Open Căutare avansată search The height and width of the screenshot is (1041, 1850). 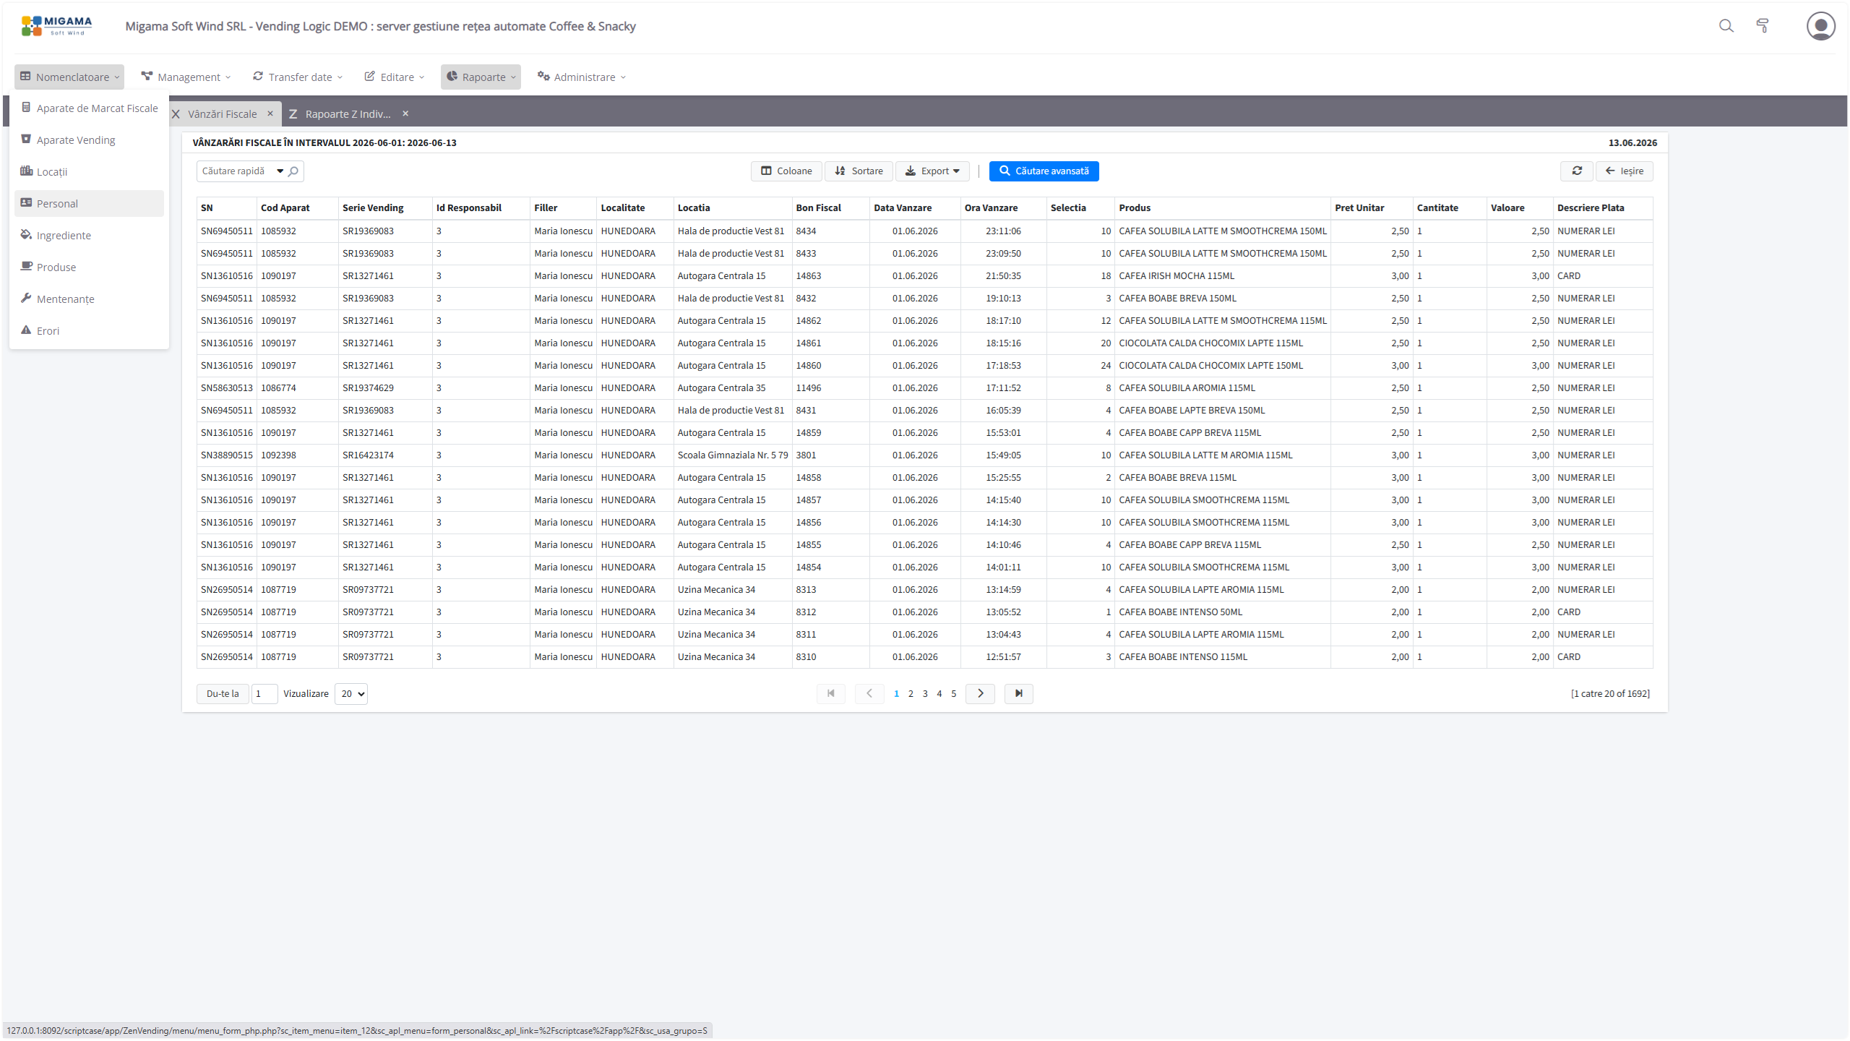pyautogui.click(x=1044, y=171)
